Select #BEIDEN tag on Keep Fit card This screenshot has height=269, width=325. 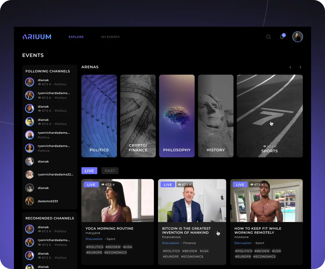click(x=262, y=251)
